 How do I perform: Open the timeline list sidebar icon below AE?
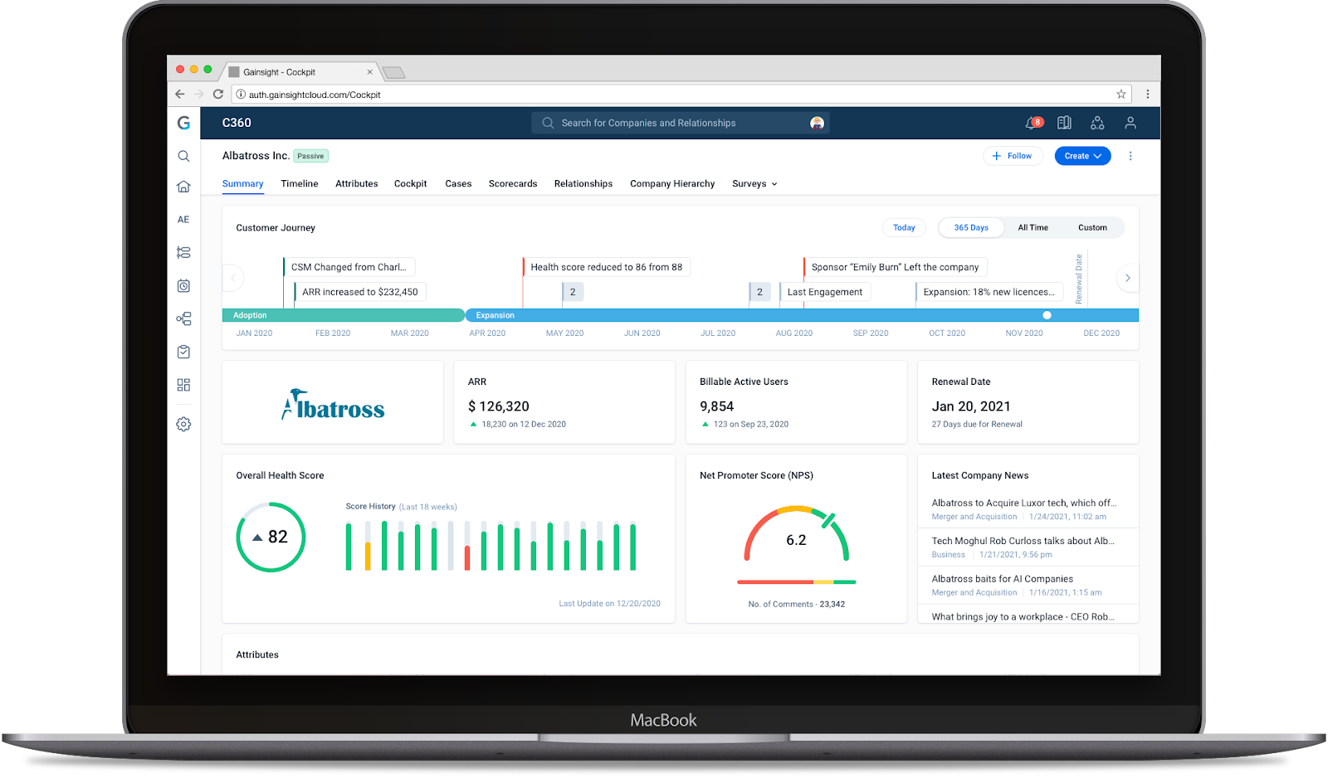tap(183, 252)
